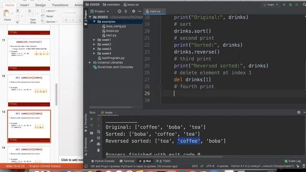This screenshot has height=172, width=306.
Task: Click the Copy icon in PowerPoint ribbon
Action: tap(18, 16)
